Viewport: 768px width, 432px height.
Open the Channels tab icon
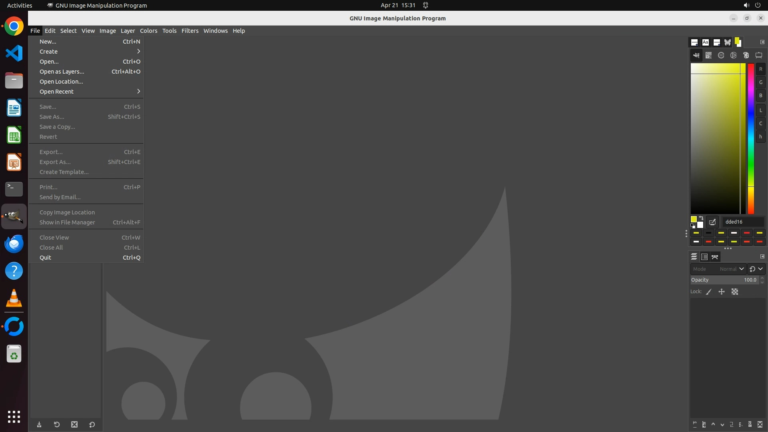point(704,257)
